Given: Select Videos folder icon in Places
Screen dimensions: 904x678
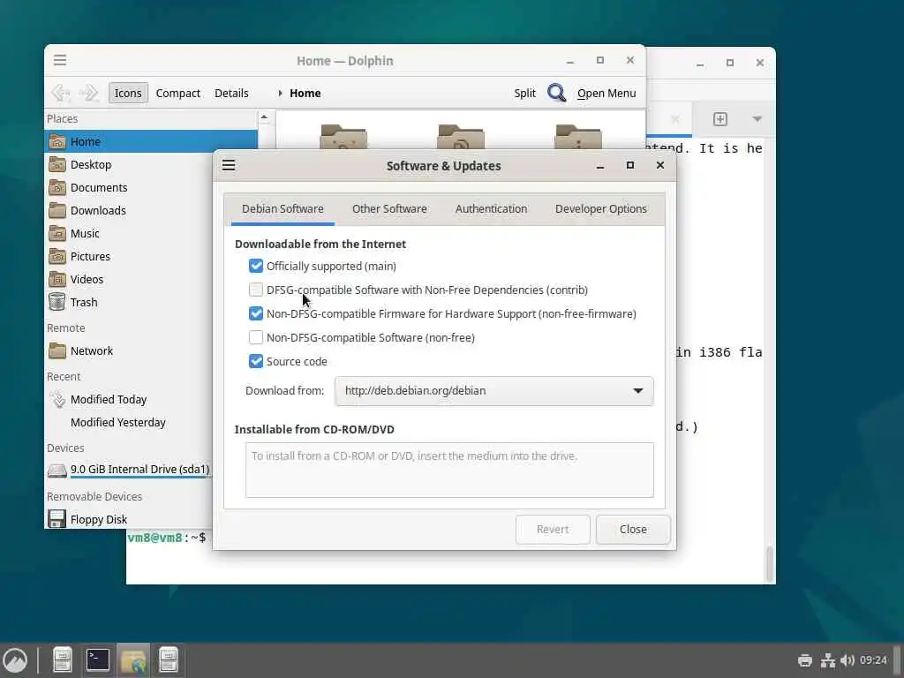Looking at the screenshot, I should click(57, 279).
